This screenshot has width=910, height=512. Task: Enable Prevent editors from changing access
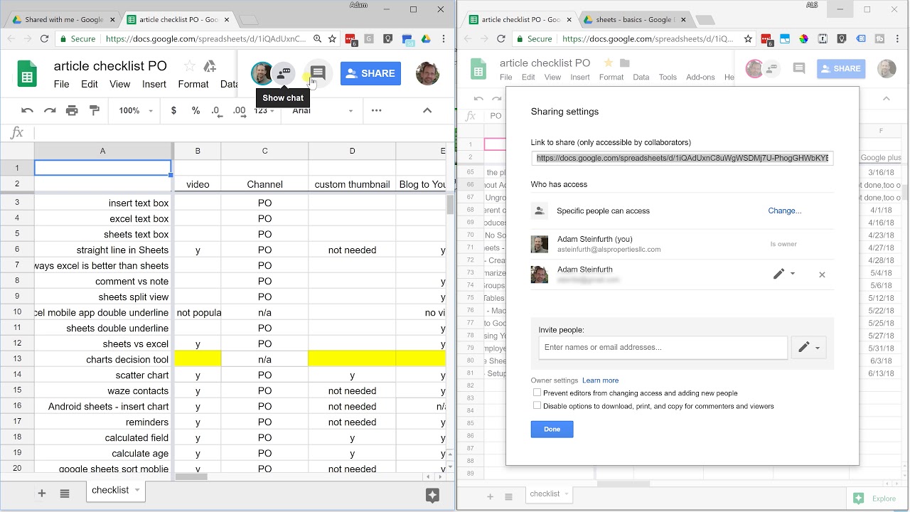[x=537, y=393]
